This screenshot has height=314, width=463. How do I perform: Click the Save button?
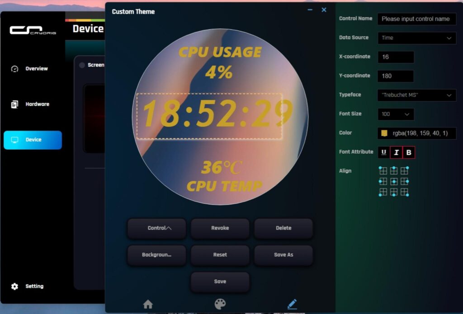coord(220,281)
